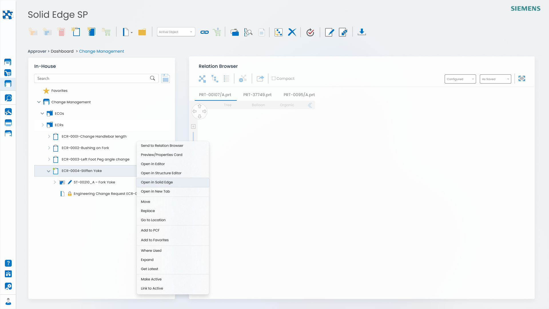Click the blue X delete icon

tap(292, 32)
